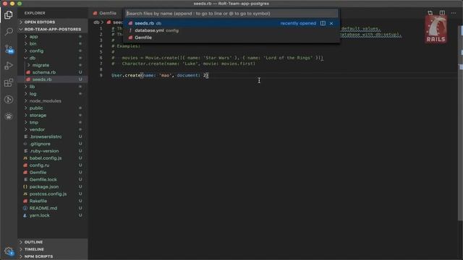Select database.yml in quick open list
The height and width of the screenshot is (260, 463).
coord(231,30)
